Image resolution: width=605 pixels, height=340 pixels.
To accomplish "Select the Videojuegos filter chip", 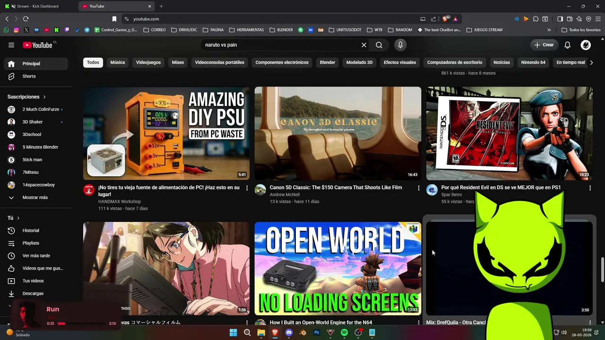I will (x=148, y=62).
